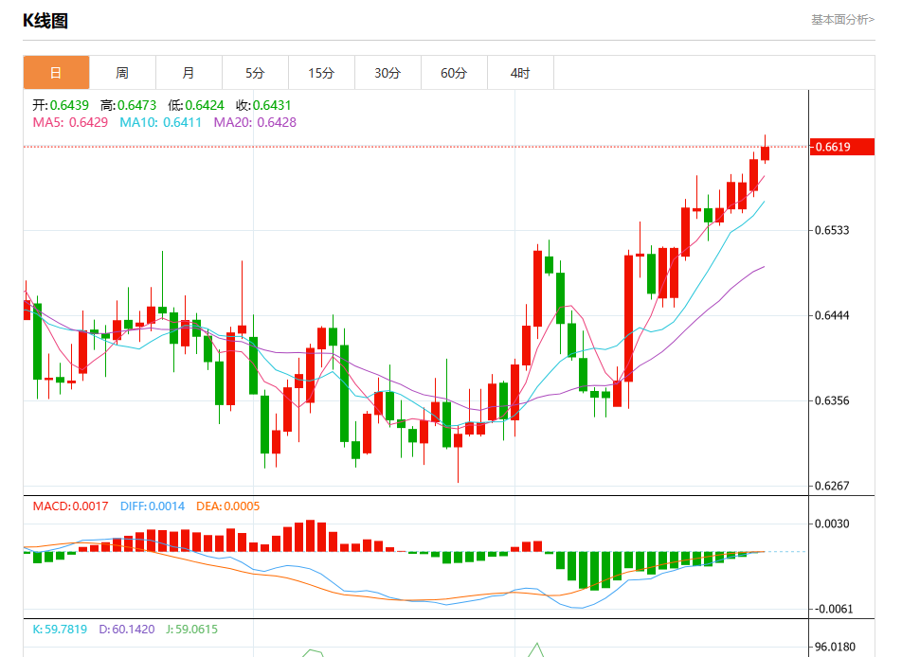Select the 日 daily chart tab
The image size is (902, 657).
[57, 73]
